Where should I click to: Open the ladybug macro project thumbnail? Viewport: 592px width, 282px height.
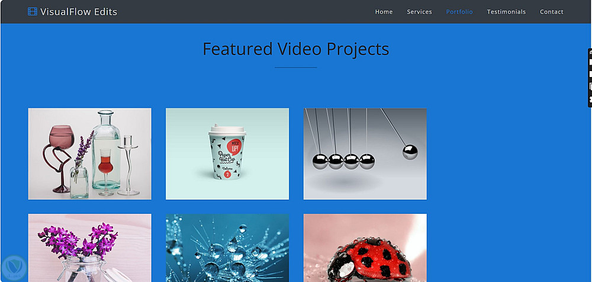click(365, 248)
